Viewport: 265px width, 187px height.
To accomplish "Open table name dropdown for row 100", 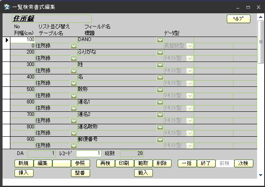I will click(74, 46).
